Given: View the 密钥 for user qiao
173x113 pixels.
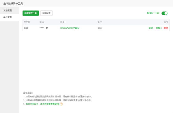Looking at the screenshot, I should [150, 28].
